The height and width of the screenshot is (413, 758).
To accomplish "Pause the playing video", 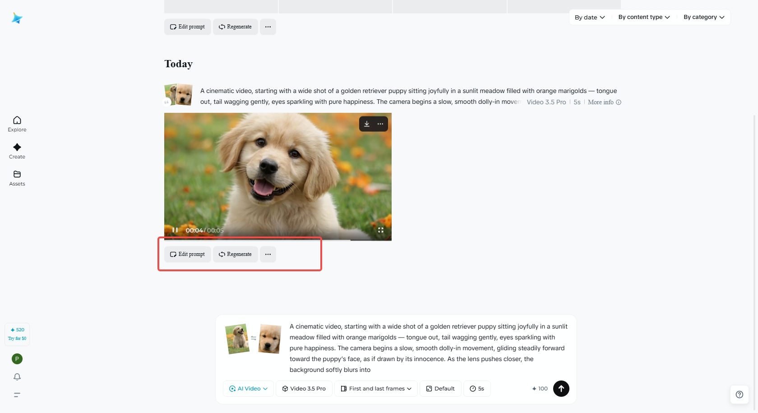I will pos(175,230).
